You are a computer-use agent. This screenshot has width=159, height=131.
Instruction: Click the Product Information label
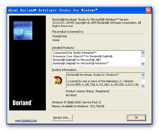(x=64, y=70)
